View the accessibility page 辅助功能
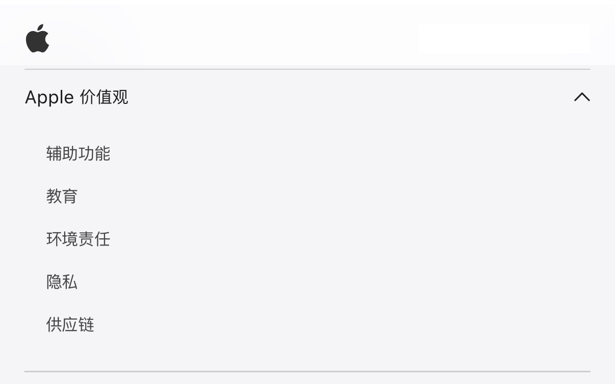 click(78, 153)
